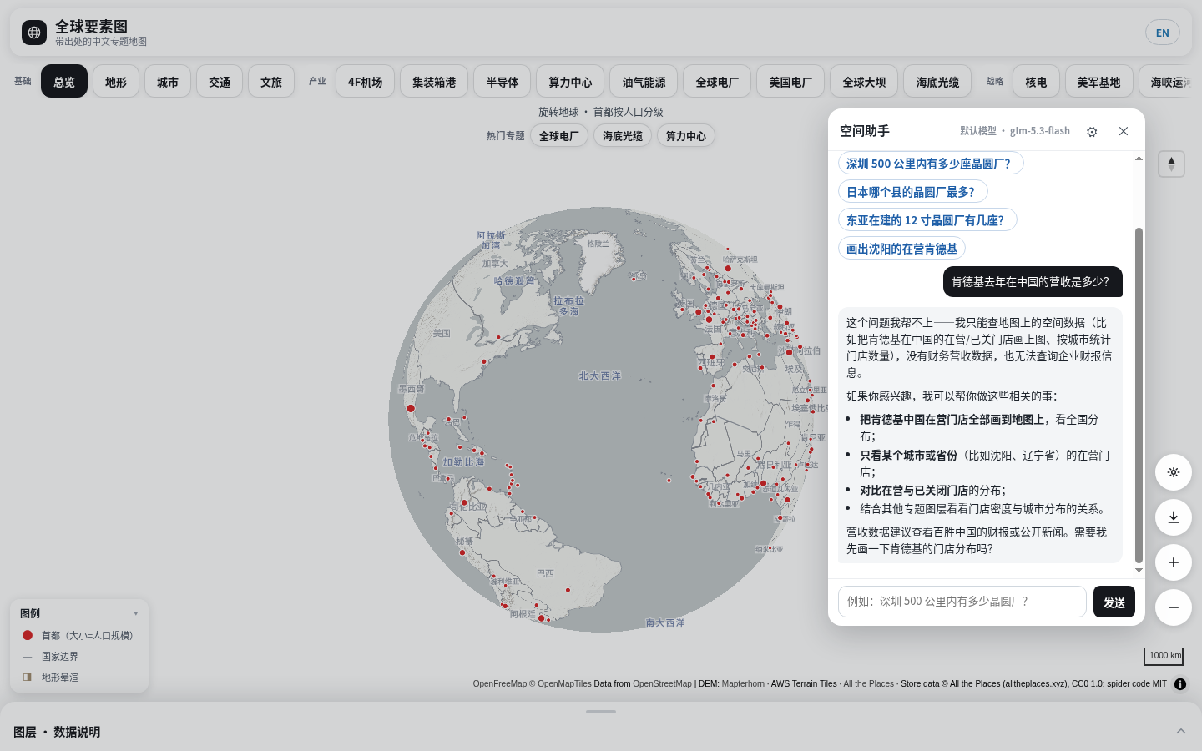Download the map image
The height and width of the screenshot is (751, 1202).
tap(1174, 517)
